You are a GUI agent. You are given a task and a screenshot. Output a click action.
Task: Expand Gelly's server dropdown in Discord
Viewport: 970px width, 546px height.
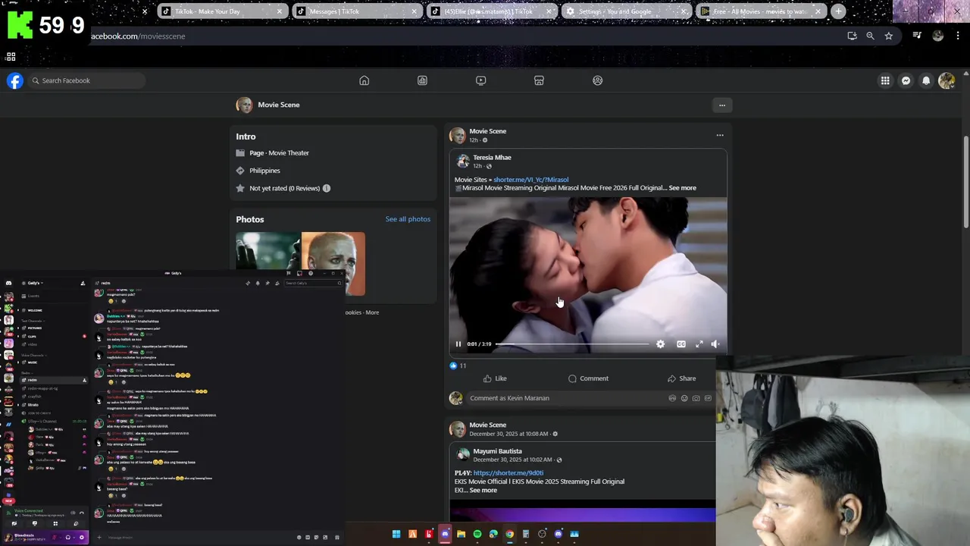pos(36,283)
